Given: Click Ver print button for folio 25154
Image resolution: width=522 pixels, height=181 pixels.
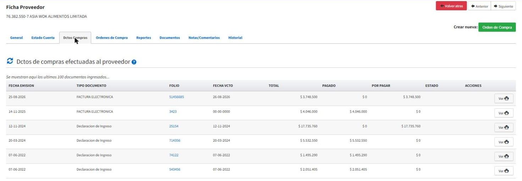Looking at the screenshot, I should pos(504,127).
